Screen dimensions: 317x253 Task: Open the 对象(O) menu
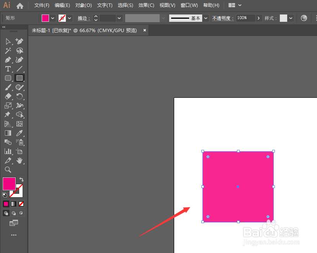[83, 5]
